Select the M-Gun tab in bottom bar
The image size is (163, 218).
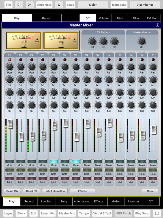pos(116,201)
